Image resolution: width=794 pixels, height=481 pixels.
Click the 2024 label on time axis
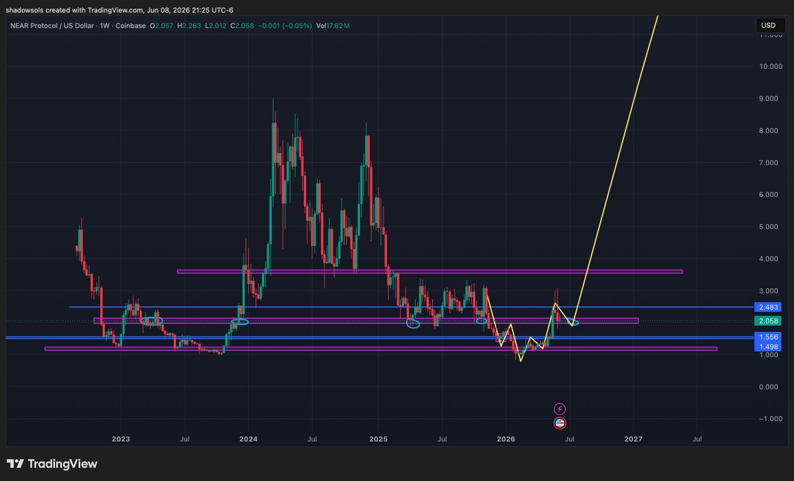[248, 439]
